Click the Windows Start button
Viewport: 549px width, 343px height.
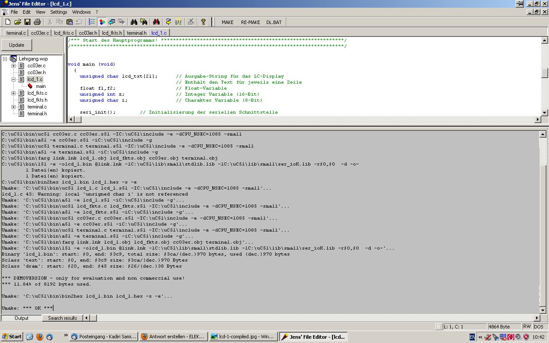coord(12,337)
